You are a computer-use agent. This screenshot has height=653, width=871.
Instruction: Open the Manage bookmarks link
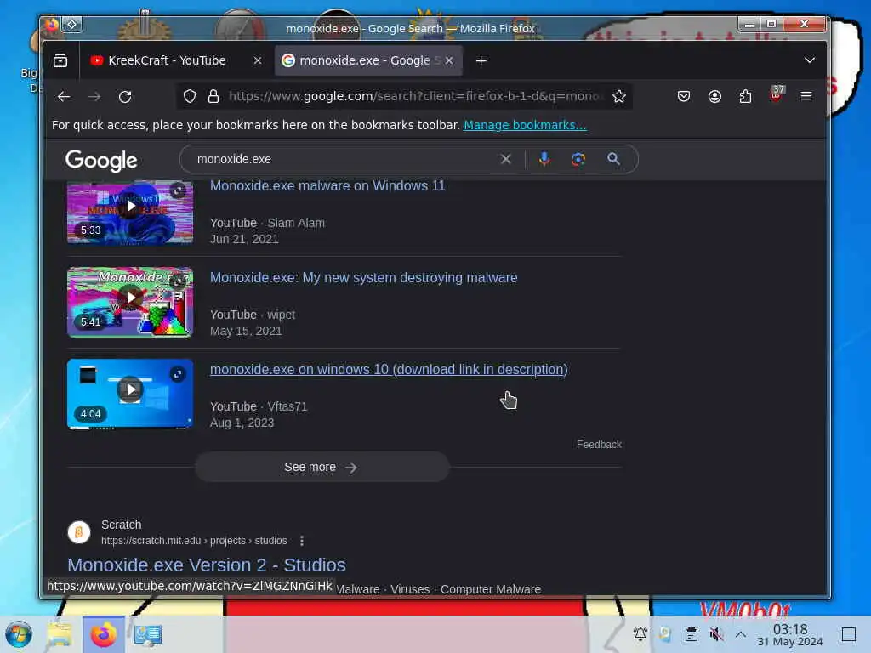[525, 125]
